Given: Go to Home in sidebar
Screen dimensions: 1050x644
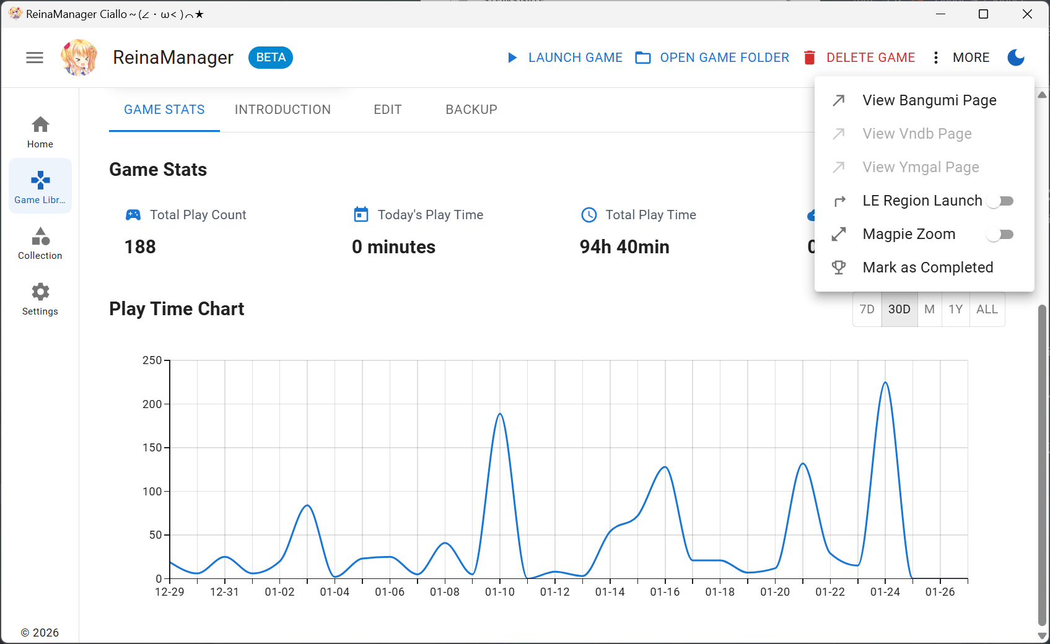Looking at the screenshot, I should click(x=40, y=132).
